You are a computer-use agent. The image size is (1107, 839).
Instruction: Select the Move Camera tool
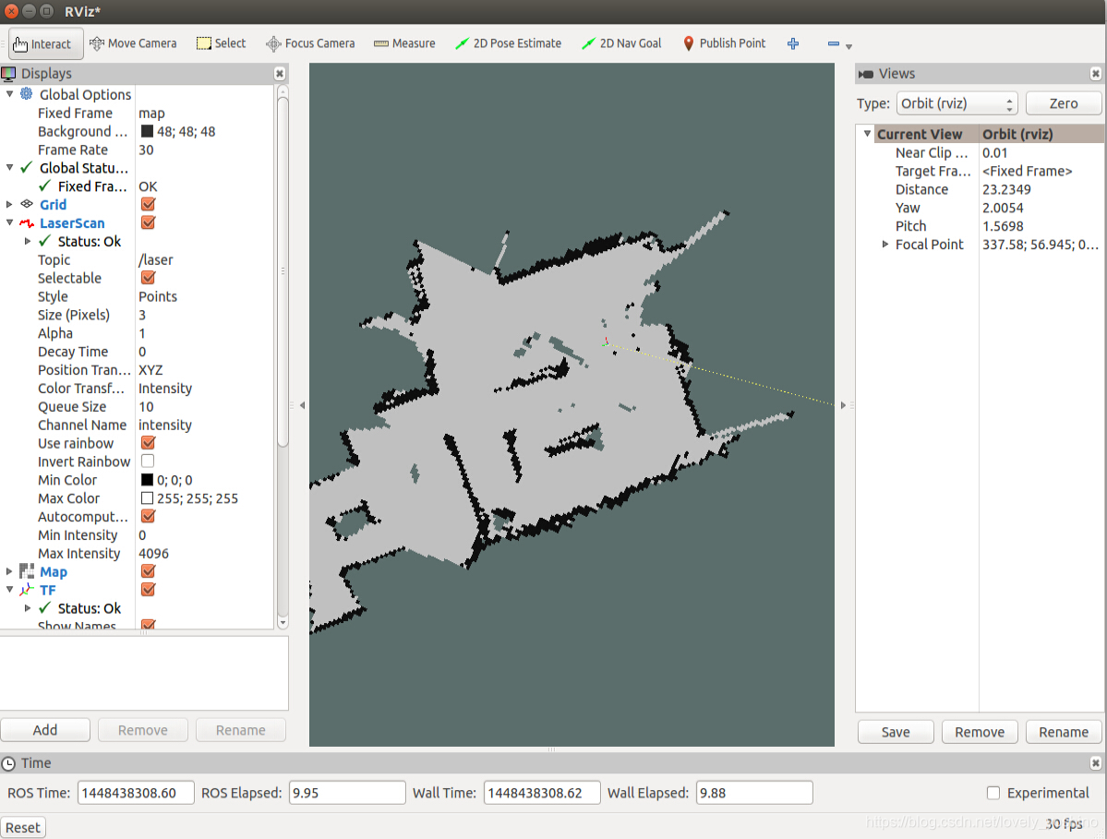[134, 43]
